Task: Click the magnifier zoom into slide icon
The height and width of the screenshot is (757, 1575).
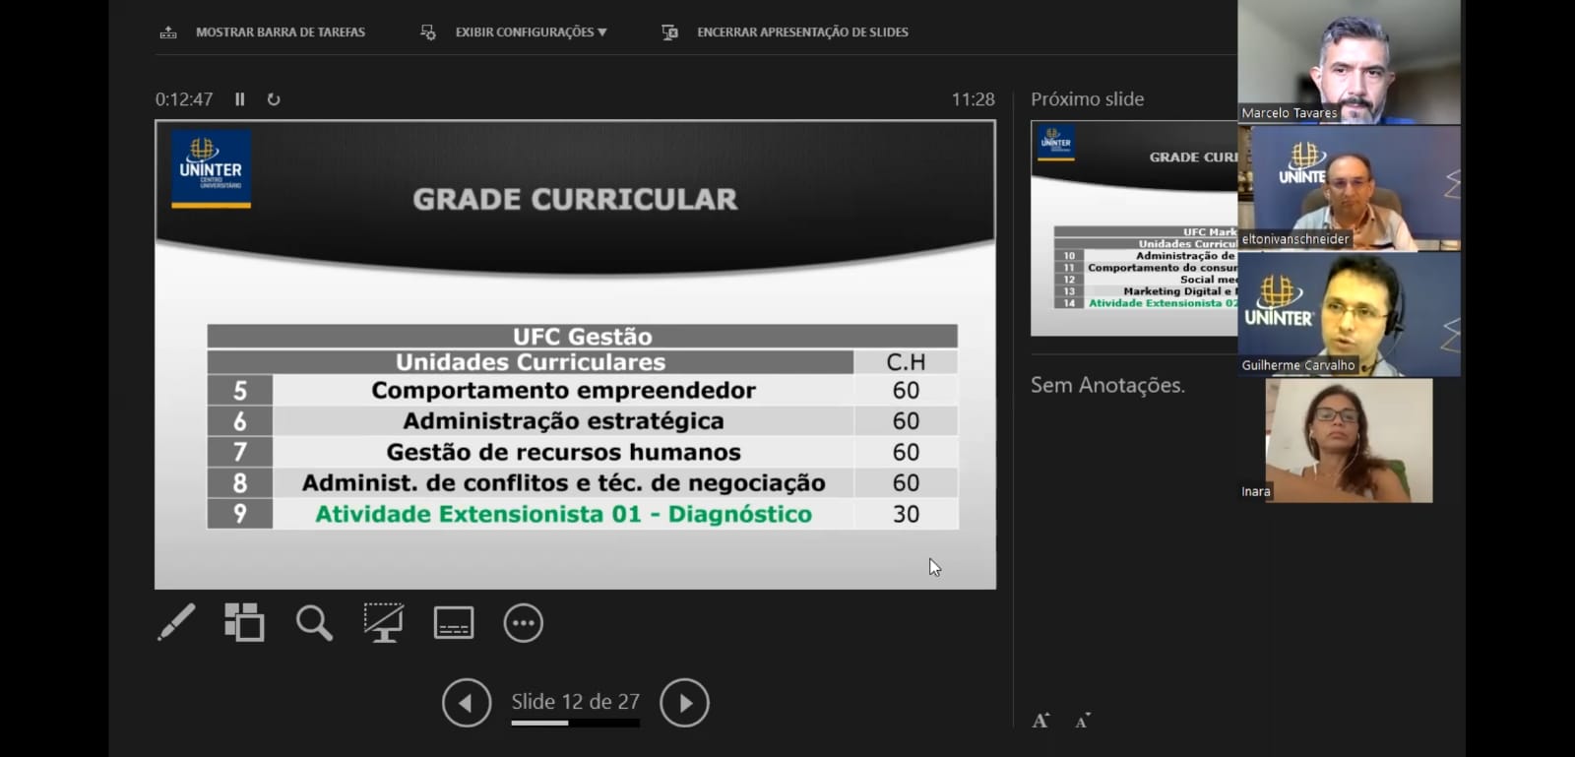Action: (x=314, y=623)
